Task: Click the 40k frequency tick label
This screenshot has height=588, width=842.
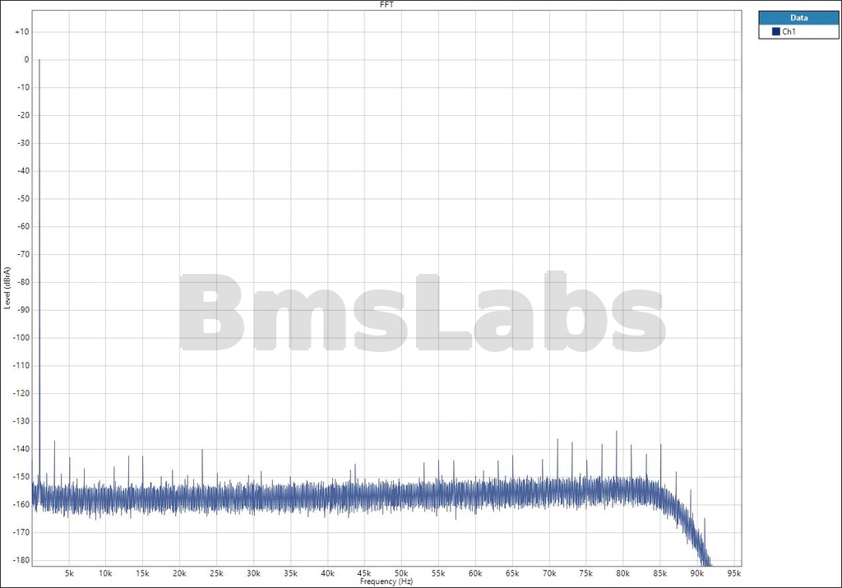Action: (327, 573)
